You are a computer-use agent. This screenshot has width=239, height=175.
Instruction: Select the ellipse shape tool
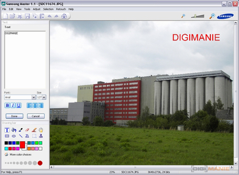pyautogui.click(x=14, y=136)
